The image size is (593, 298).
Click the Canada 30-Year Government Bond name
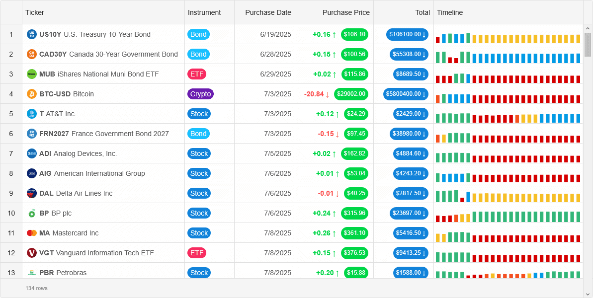(x=123, y=54)
